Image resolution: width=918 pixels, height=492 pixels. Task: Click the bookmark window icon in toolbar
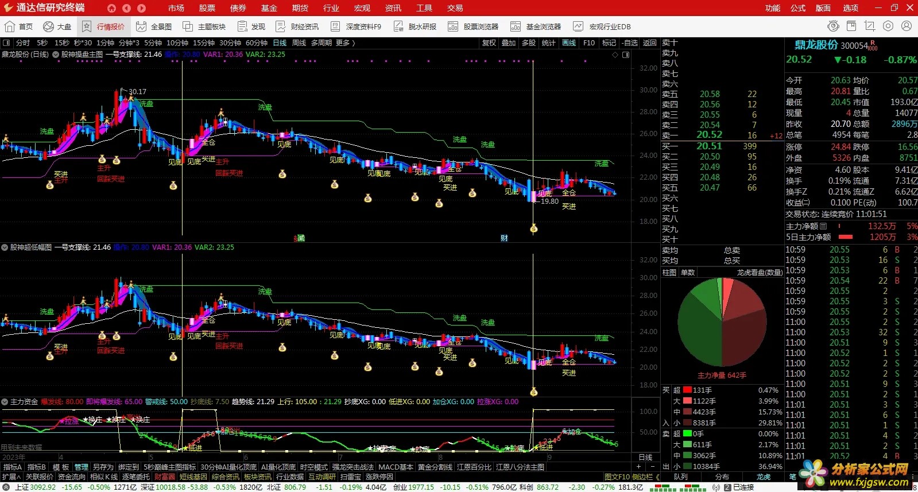[851, 26]
